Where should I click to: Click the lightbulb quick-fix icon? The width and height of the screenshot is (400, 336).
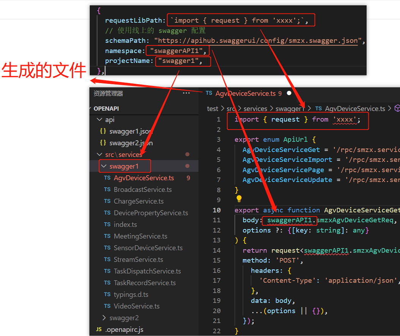[239, 198]
